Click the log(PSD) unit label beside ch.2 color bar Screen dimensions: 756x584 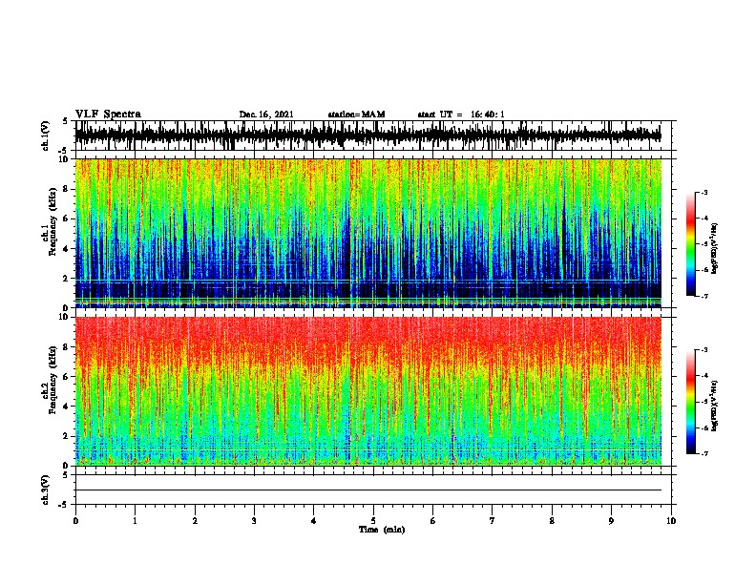click(715, 406)
